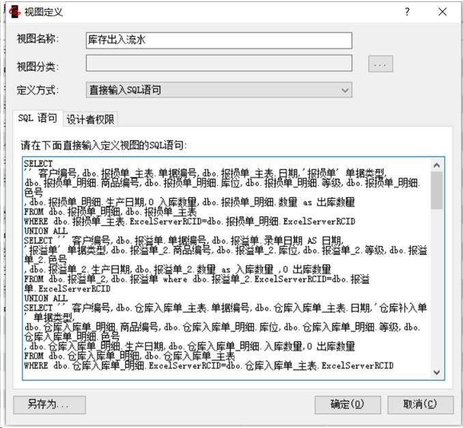463x428 pixels.
Task: Close the 视图定义 dialog
Action: (443, 12)
